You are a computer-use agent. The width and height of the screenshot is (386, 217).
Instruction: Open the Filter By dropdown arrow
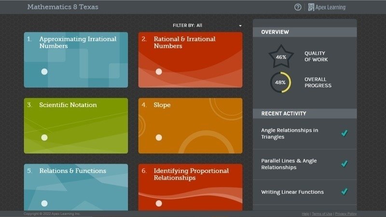click(x=240, y=26)
